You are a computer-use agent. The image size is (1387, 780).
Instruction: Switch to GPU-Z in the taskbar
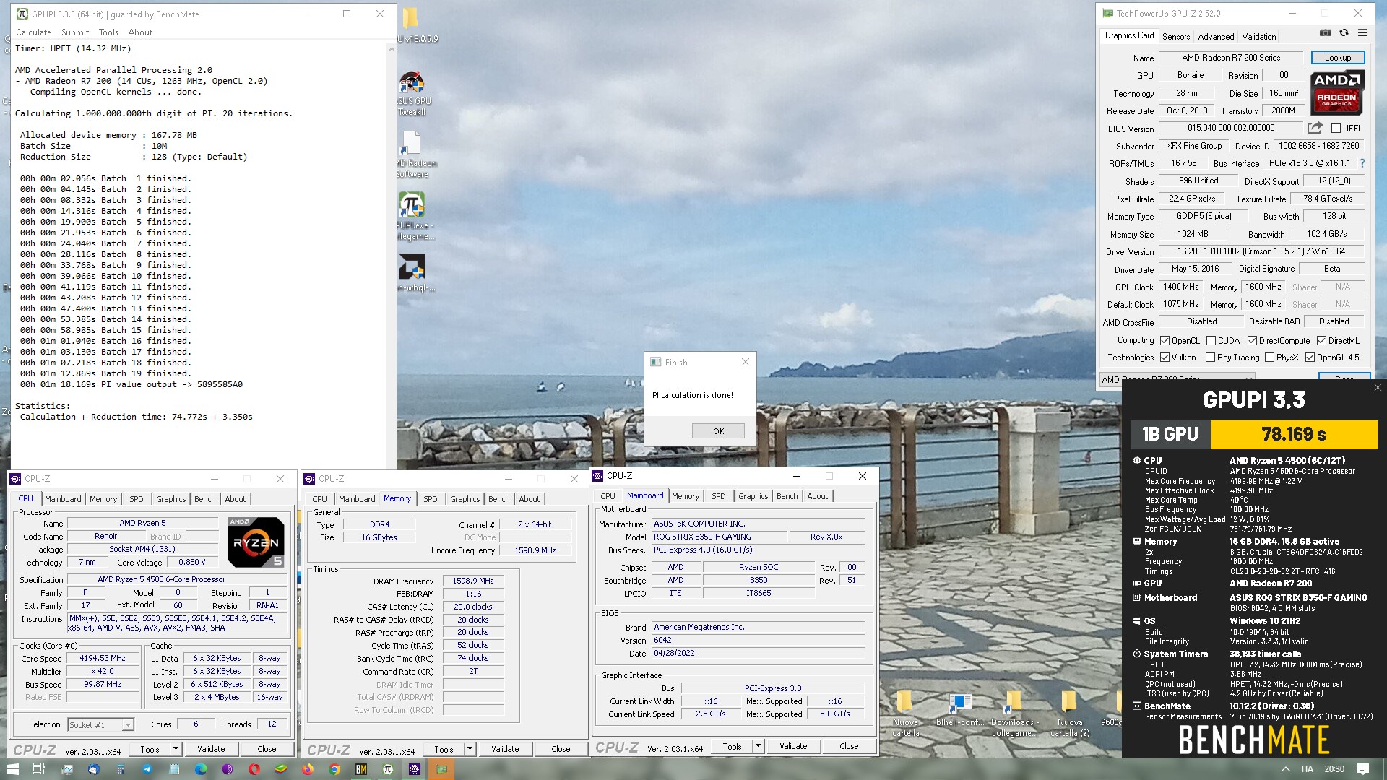pos(441,769)
